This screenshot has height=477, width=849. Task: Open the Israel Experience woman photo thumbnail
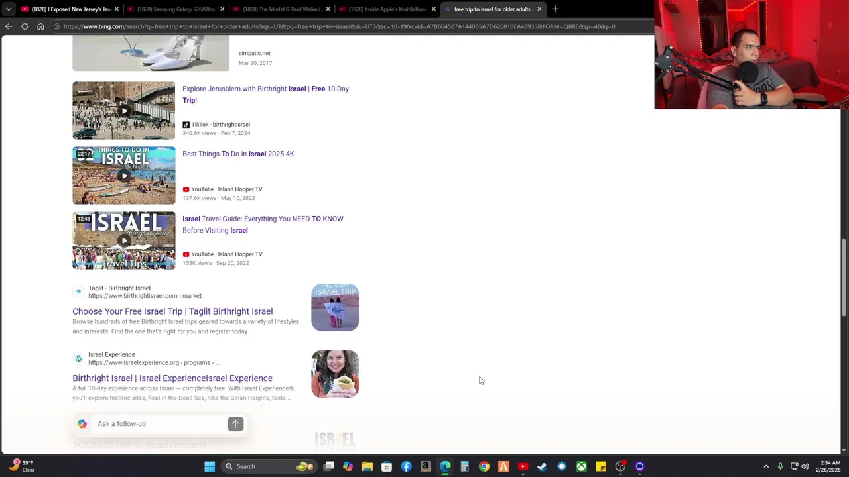point(335,374)
